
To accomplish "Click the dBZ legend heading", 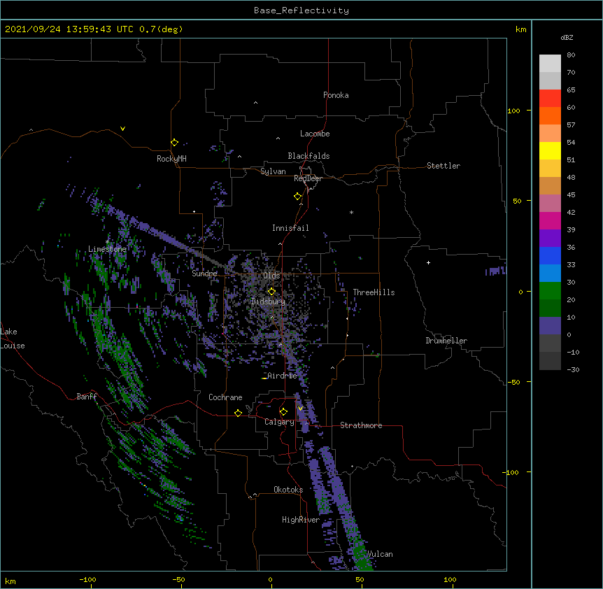I will pyautogui.click(x=567, y=38).
